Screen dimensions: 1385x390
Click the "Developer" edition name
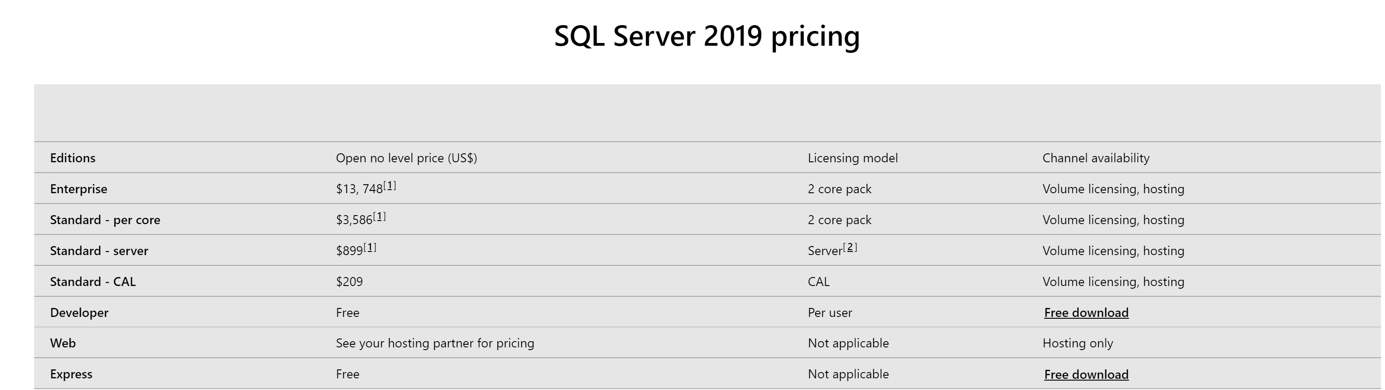[79, 312]
